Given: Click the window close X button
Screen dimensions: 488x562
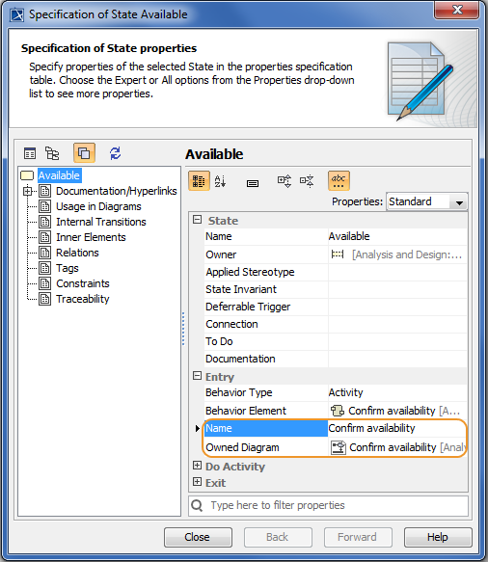Looking at the screenshot, I should (457, 10).
